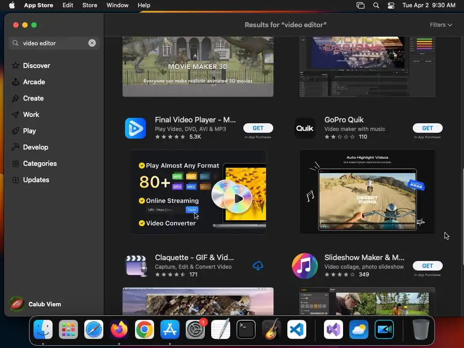Get the Final Video Player app
This screenshot has width=464, height=348.
click(258, 128)
